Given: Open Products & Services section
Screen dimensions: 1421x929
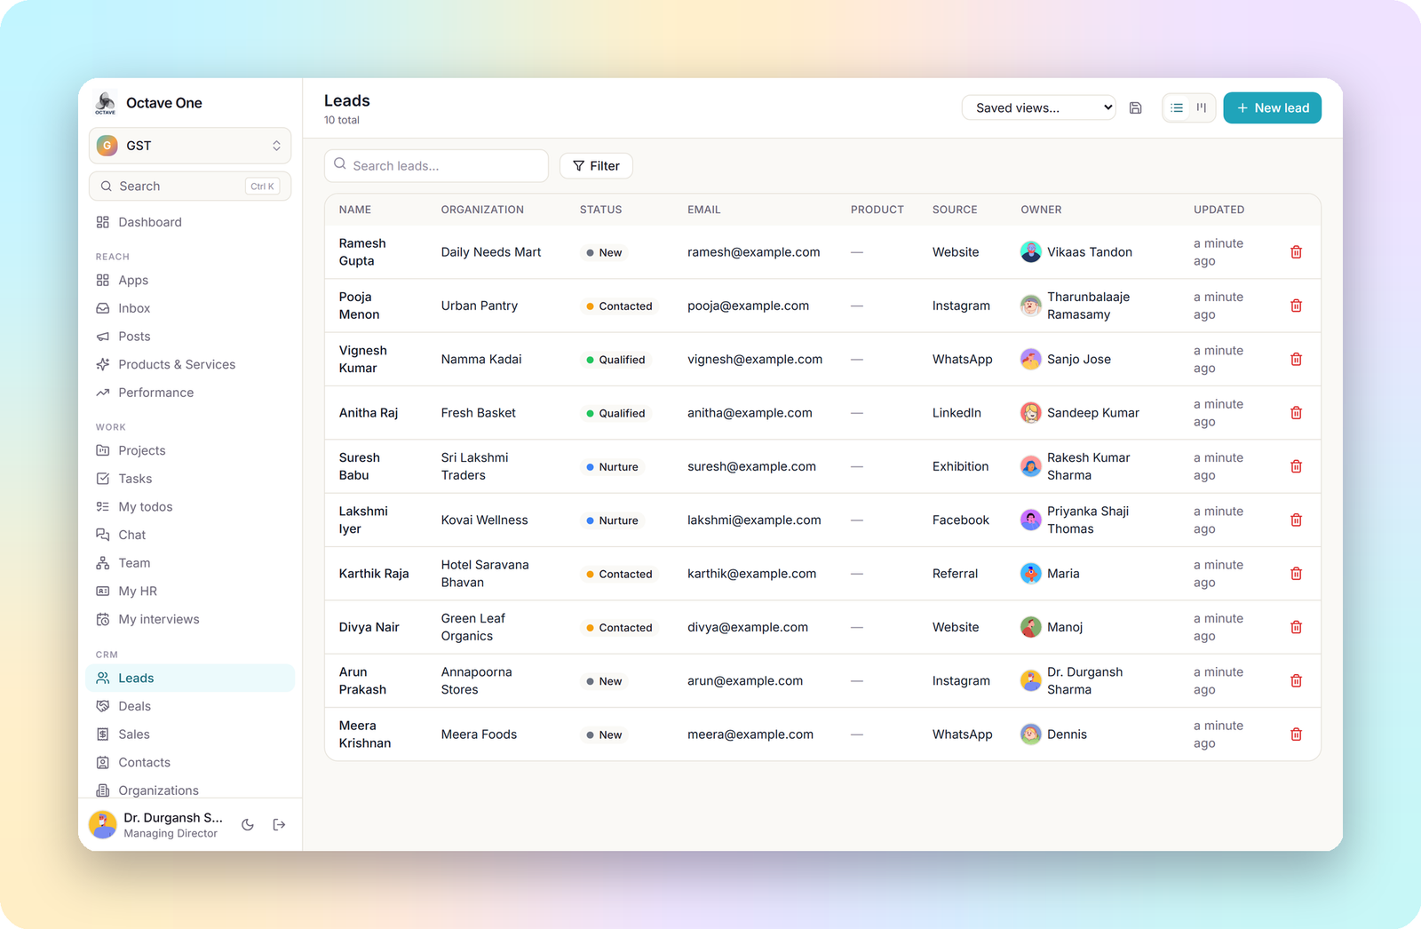Looking at the screenshot, I should pos(190,364).
